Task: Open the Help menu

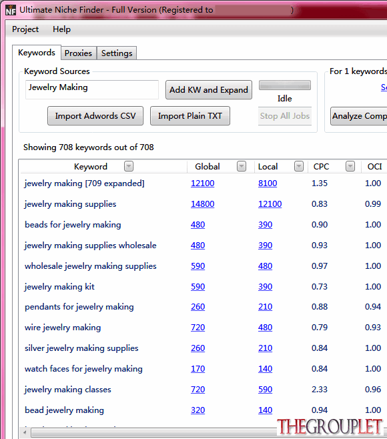Action: click(61, 29)
